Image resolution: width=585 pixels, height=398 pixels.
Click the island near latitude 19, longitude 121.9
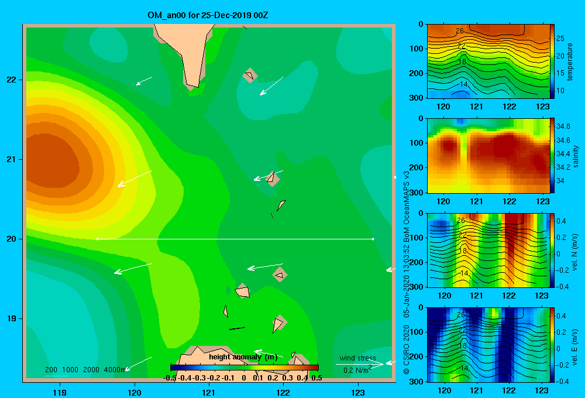(278, 323)
